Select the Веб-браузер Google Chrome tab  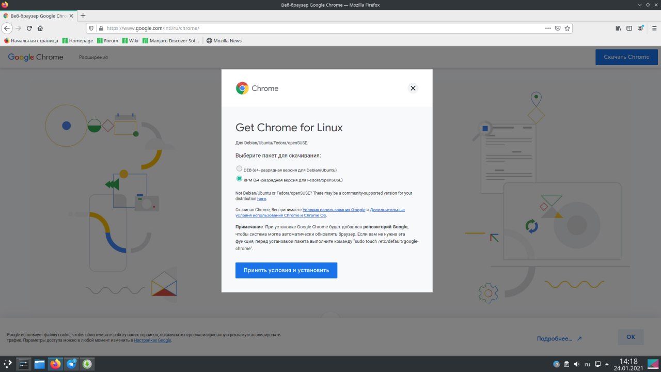39,16
